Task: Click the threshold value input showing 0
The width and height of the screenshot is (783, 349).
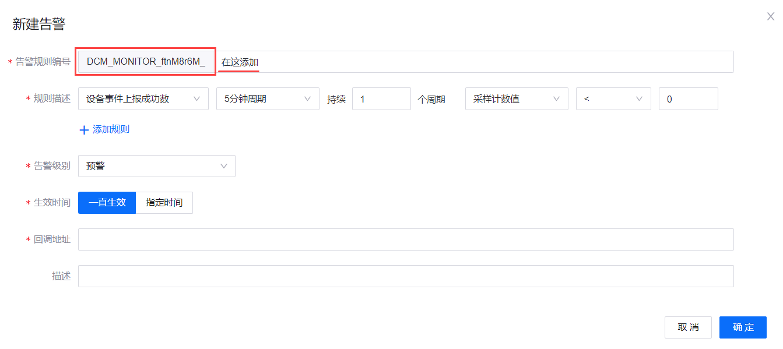Action: (x=688, y=99)
